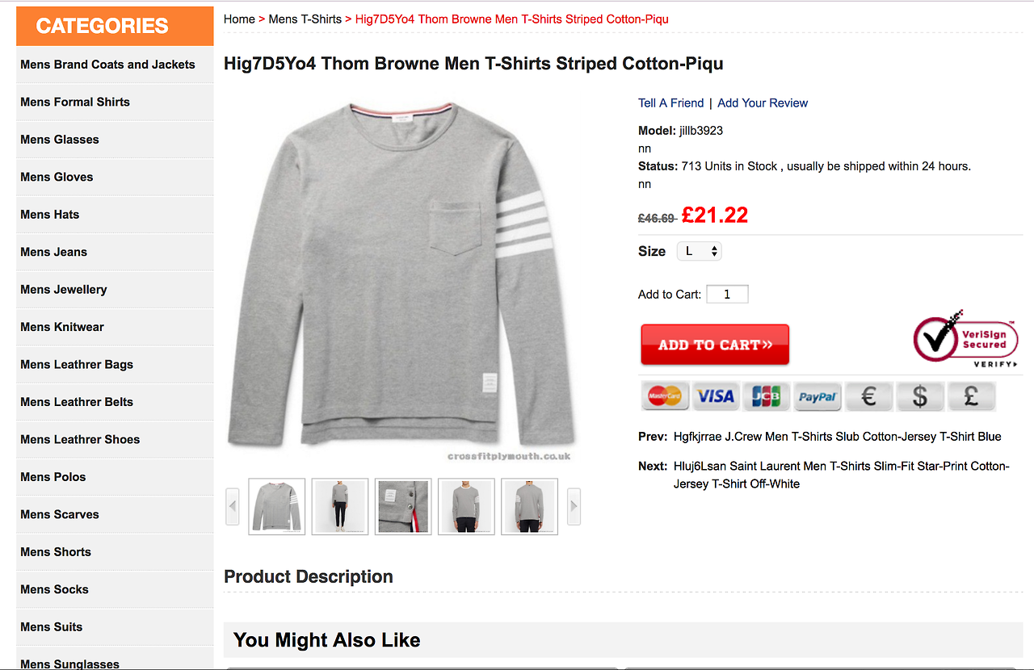Click the JCB payment icon
1034x670 pixels.
coord(766,396)
